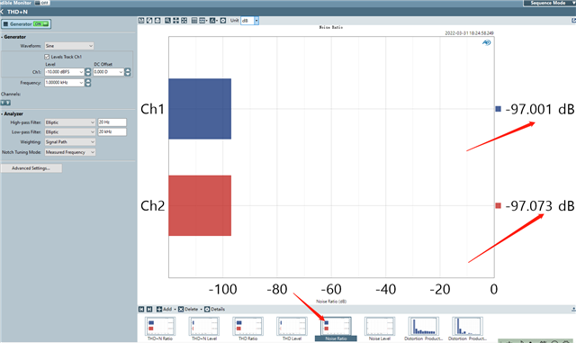This screenshot has height=343, width=576.
Task: Toggle generator channel 1 button
Action: pyautogui.click(x=3, y=103)
